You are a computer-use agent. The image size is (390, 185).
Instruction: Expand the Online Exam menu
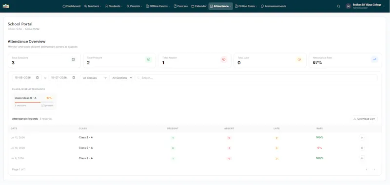click(246, 6)
